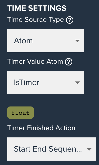Viewport: 99px width, 165px height.
Task: Expand the Timer Value Atom dropdown
Action: click(46, 82)
